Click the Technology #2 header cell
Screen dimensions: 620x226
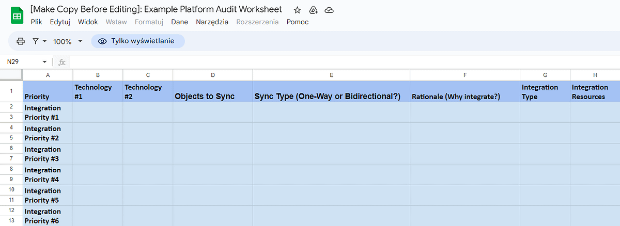pos(148,91)
